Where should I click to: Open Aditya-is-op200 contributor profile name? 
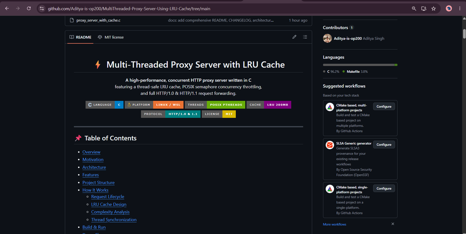click(x=348, y=38)
